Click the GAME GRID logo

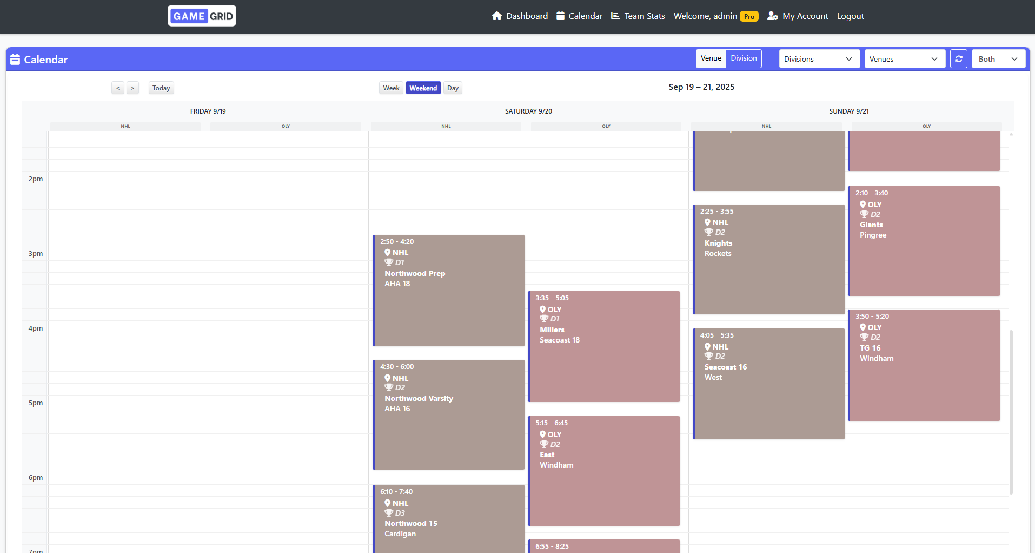[x=202, y=16]
